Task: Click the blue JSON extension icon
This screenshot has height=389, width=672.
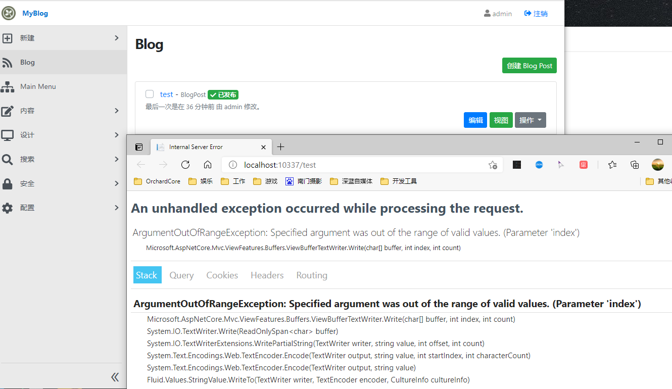Action: coord(539,165)
